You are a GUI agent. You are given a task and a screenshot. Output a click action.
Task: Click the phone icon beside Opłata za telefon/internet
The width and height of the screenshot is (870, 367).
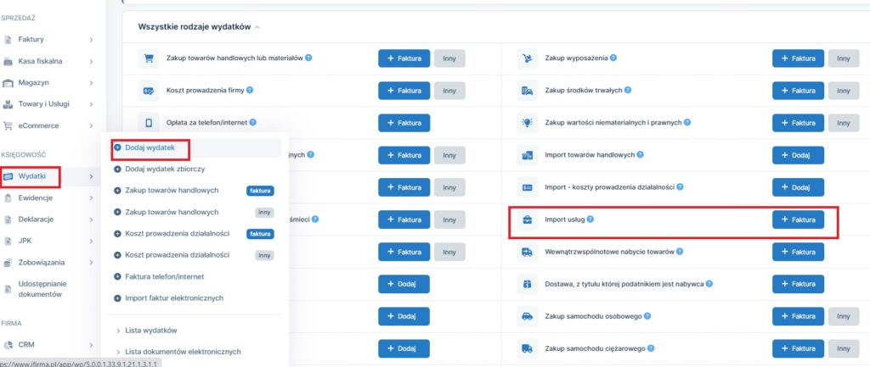point(149,122)
